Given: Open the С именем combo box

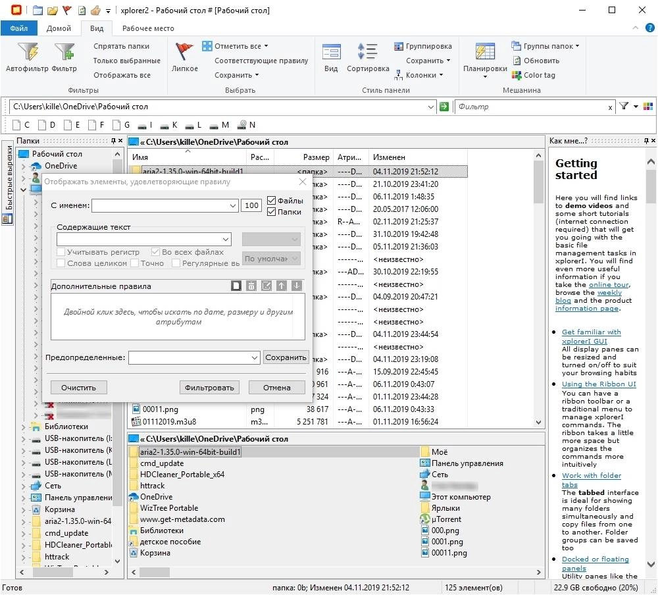Looking at the screenshot, I should click(233, 205).
